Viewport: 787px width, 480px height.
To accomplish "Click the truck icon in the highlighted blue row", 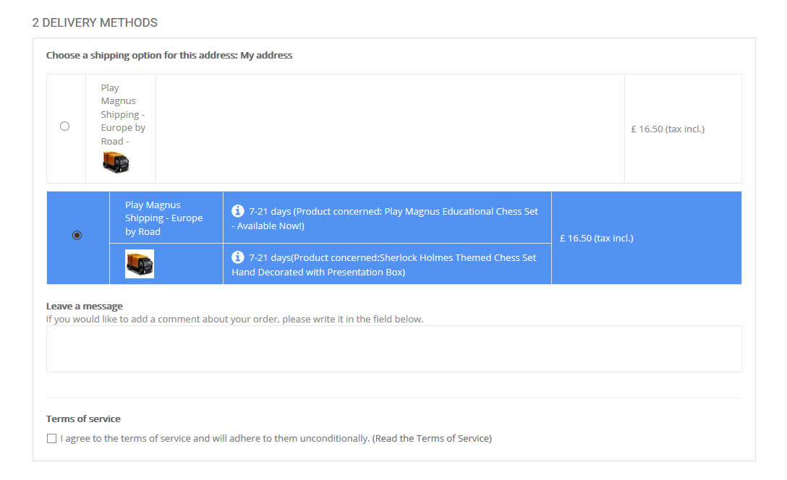I will 140,264.
